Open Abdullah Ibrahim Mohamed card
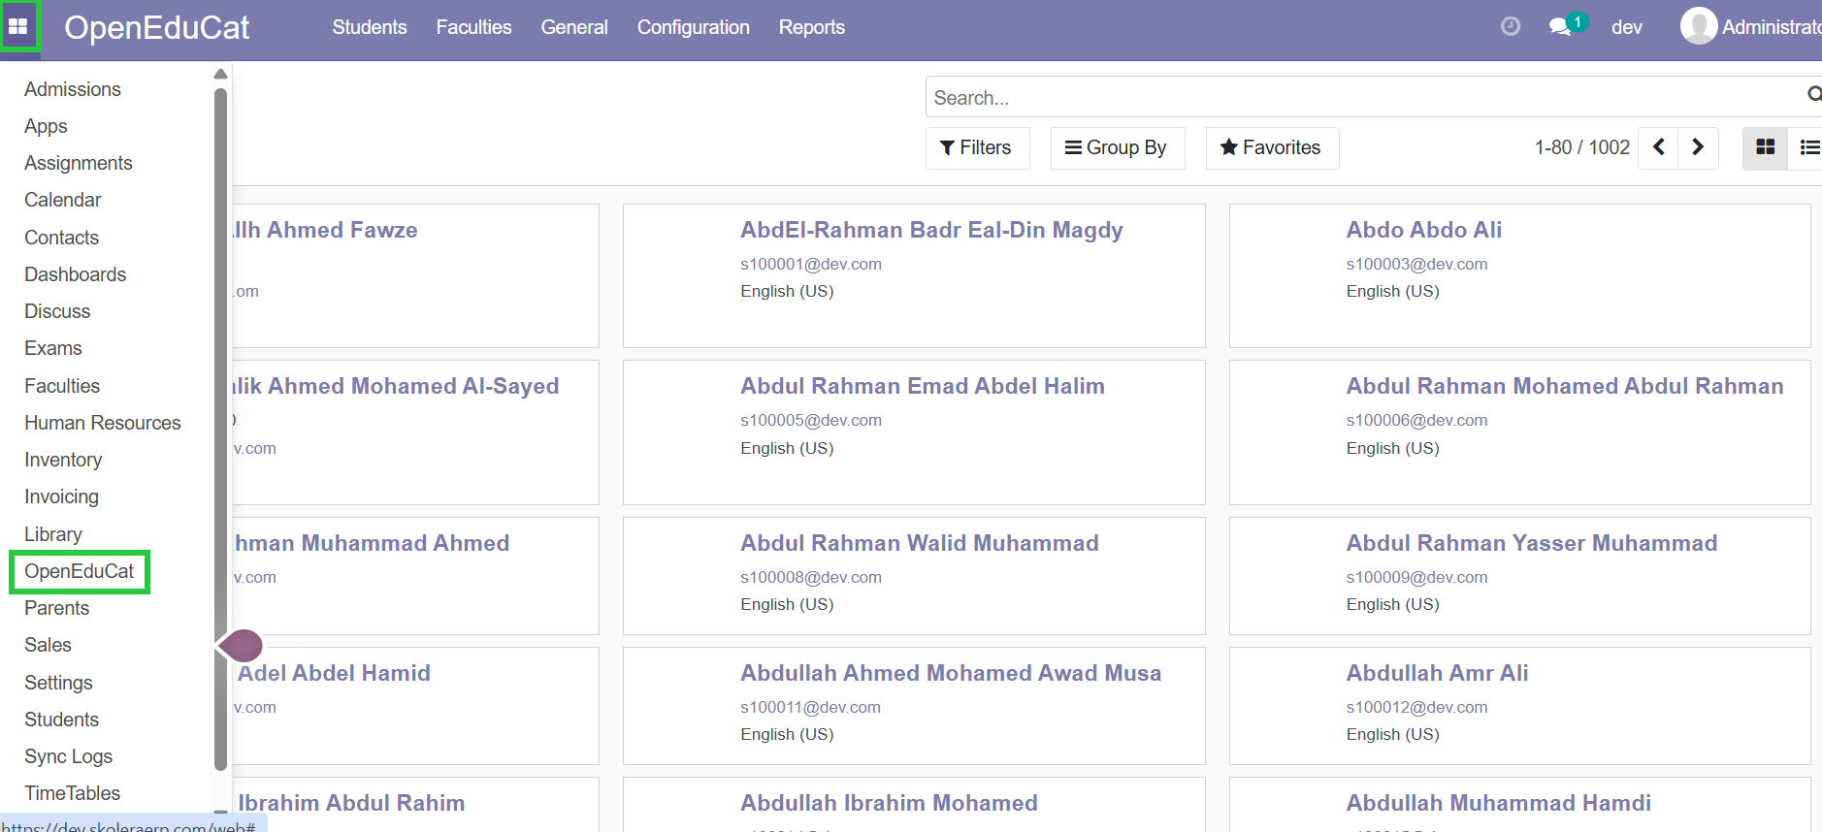 tap(914, 805)
